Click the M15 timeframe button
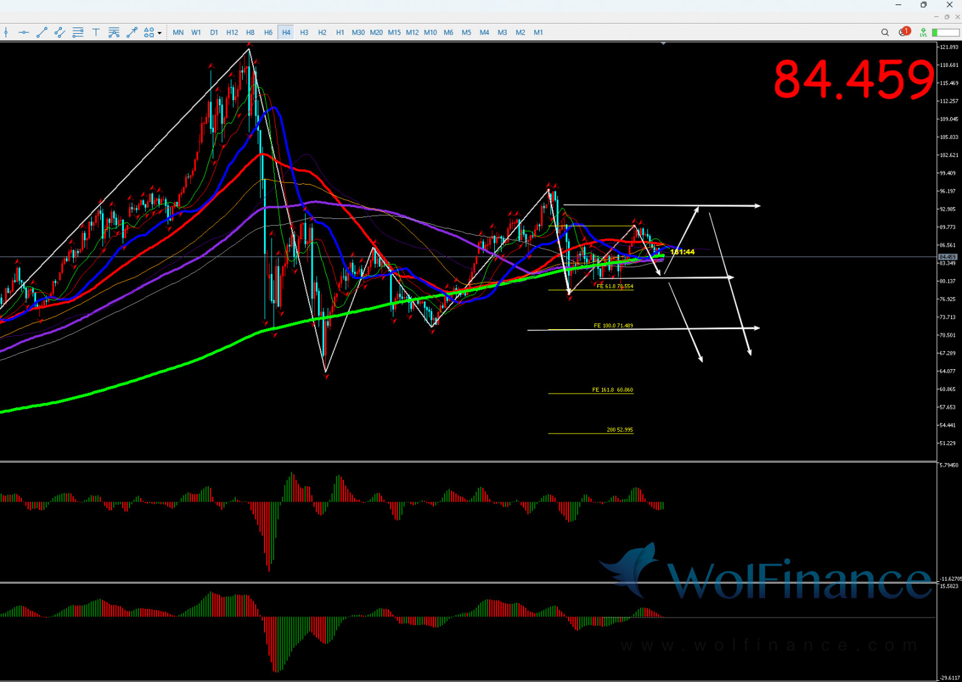Viewport: 962px width, 682px height. click(x=394, y=33)
